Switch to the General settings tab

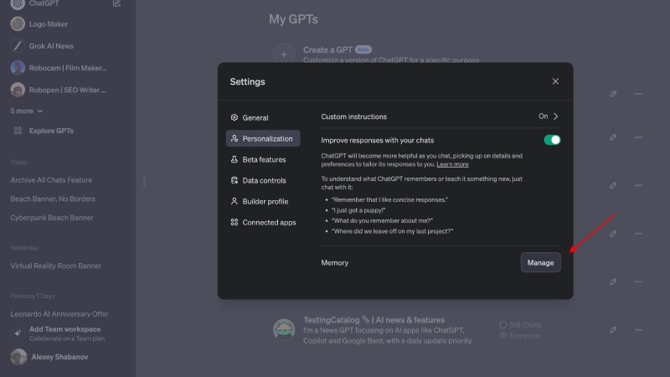point(255,118)
